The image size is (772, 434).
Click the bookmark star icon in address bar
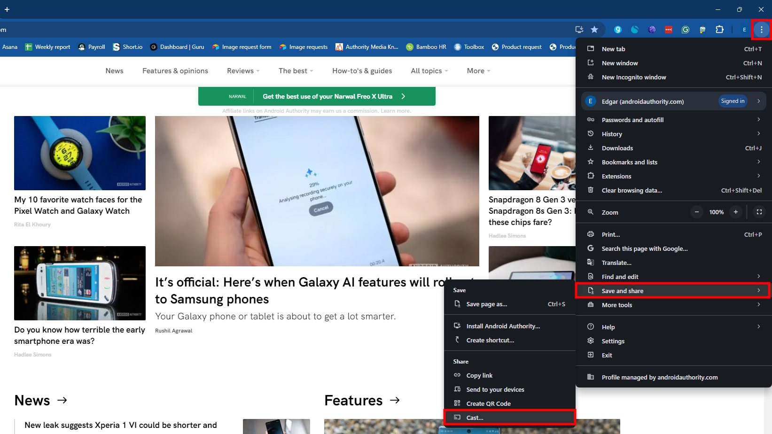click(594, 30)
